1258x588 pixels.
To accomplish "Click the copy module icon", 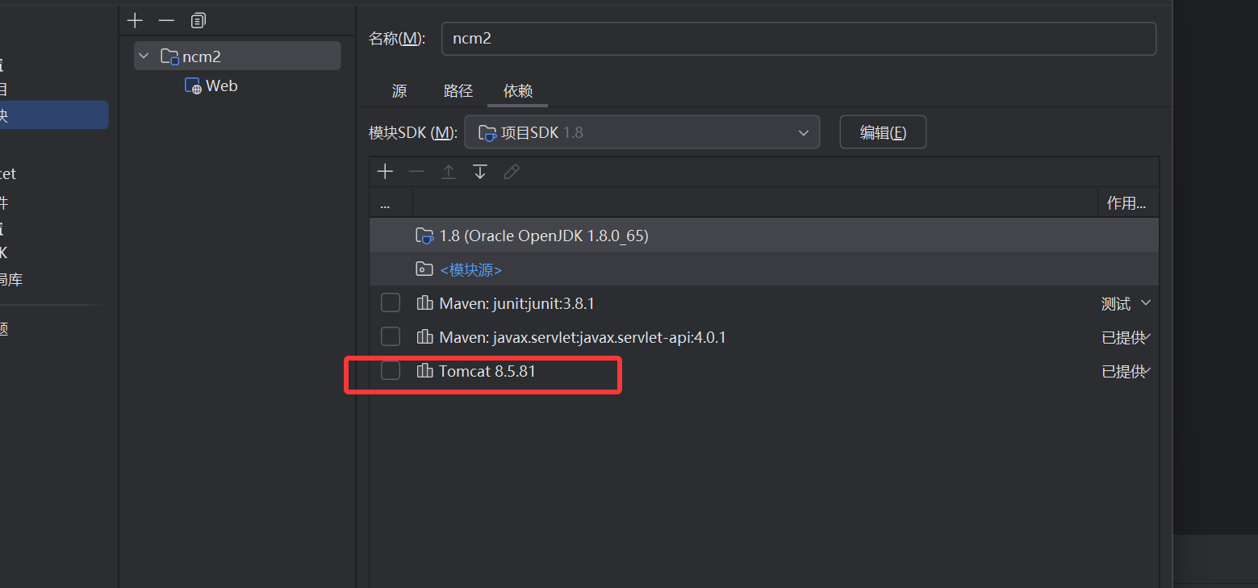I will pyautogui.click(x=199, y=20).
